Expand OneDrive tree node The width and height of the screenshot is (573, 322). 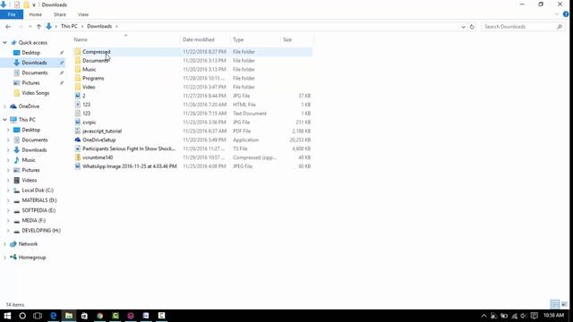[4, 106]
